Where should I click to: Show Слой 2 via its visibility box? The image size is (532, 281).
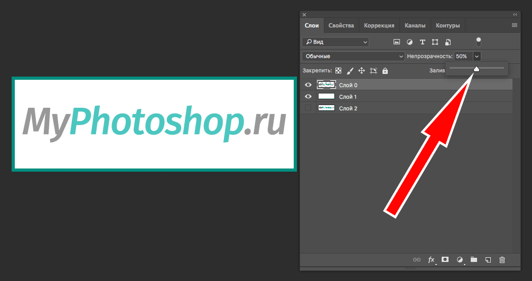click(x=308, y=108)
